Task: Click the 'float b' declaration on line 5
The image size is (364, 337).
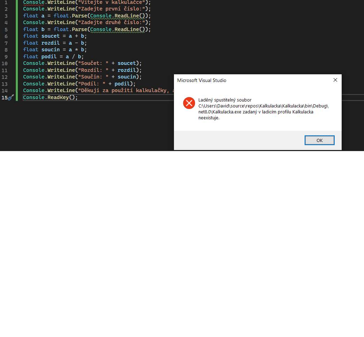Action: tap(87, 29)
